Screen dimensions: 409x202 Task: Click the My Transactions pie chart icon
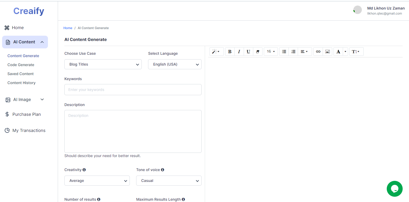[7, 130]
